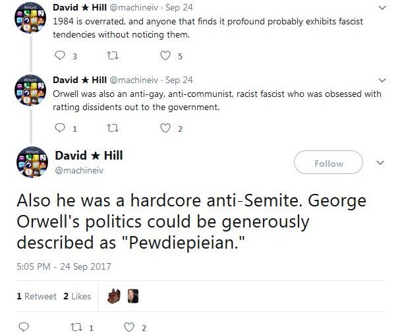402x335 pixels.
Task: Like the second tweet with 2 likes
Action: click(x=165, y=129)
